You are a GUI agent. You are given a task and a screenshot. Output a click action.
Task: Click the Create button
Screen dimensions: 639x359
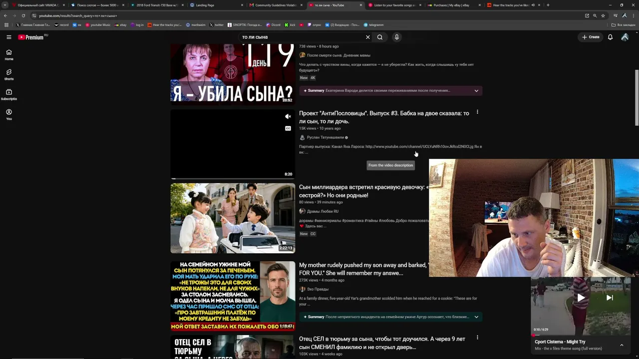point(591,37)
